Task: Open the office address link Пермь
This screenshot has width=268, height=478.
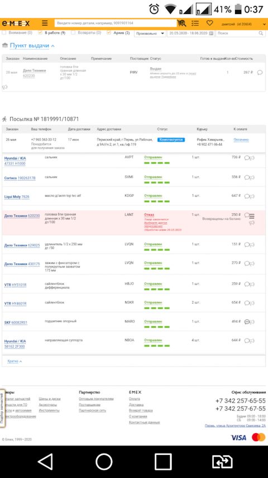Action: pyautogui.click(x=235, y=425)
